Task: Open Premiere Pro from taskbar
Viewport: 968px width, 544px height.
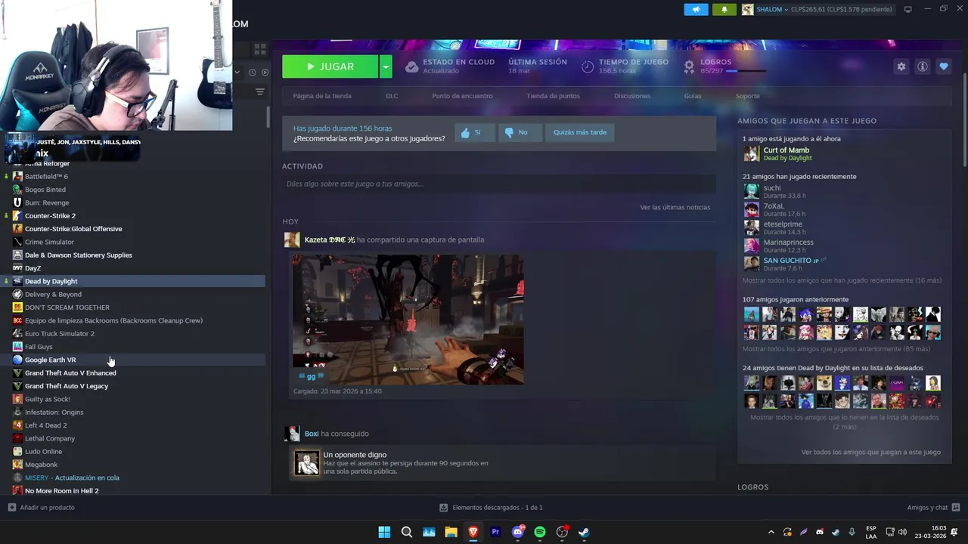Action: (495, 532)
